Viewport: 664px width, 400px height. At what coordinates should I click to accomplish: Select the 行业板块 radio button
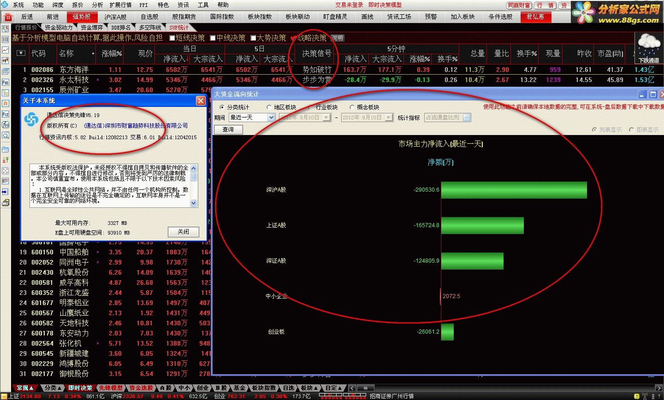(310, 107)
